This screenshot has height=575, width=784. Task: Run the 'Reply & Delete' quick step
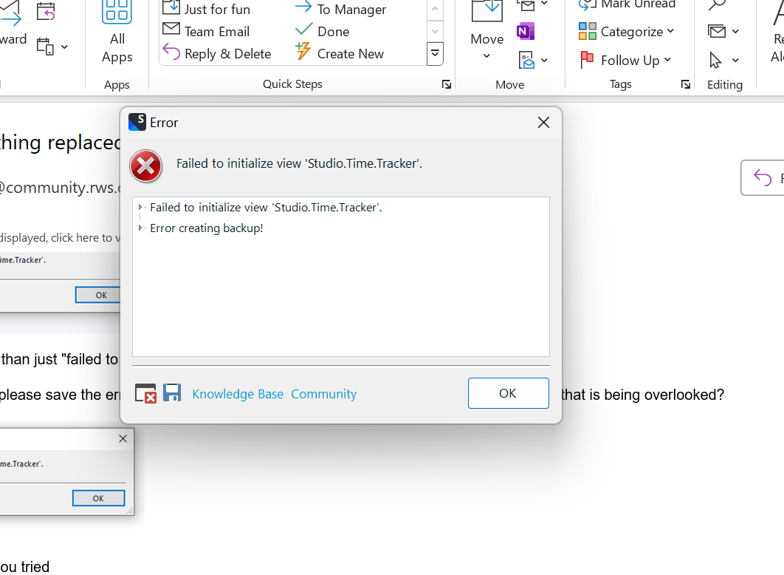click(x=216, y=53)
